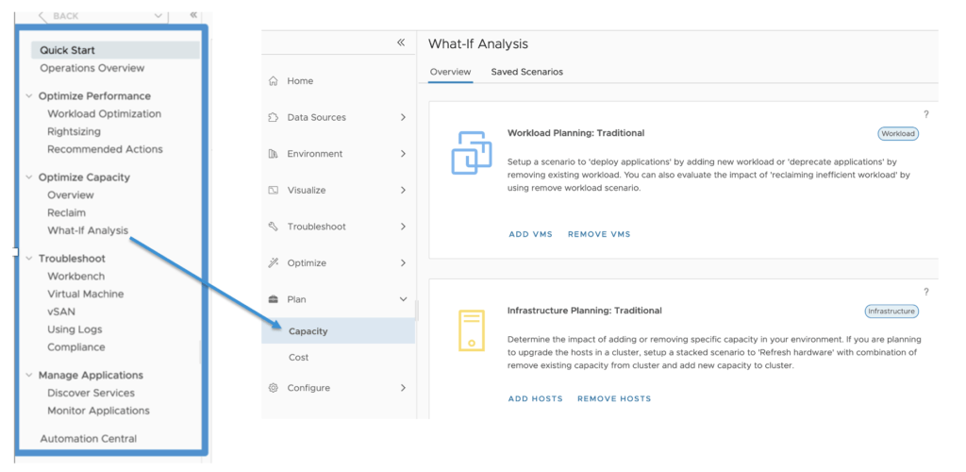Click the ADD VMS link
Image resolution: width=966 pixels, height=472 pixels.
tap(530, 234)
